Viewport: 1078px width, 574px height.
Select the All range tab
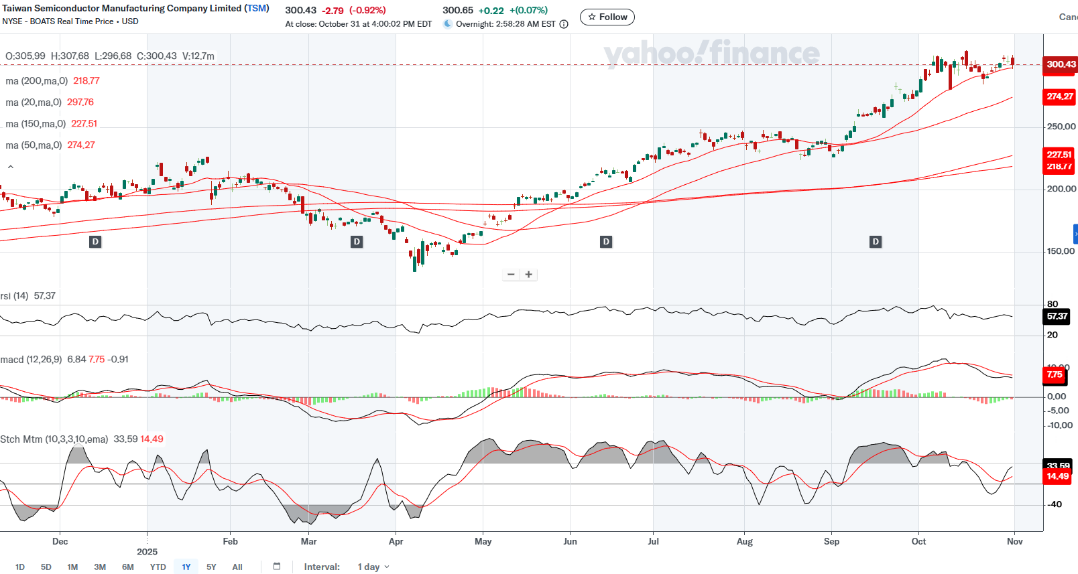(x=237, y=567)
